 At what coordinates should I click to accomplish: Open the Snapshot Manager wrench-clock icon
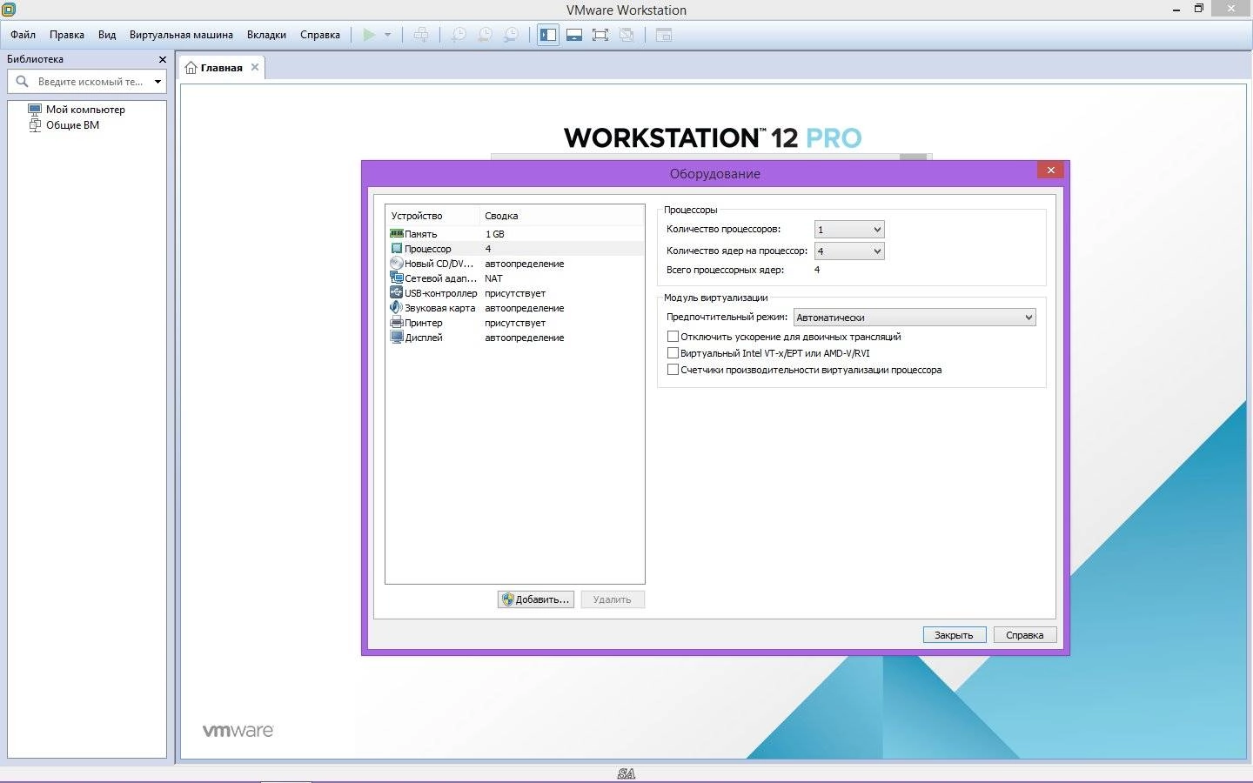coord(512,35)
